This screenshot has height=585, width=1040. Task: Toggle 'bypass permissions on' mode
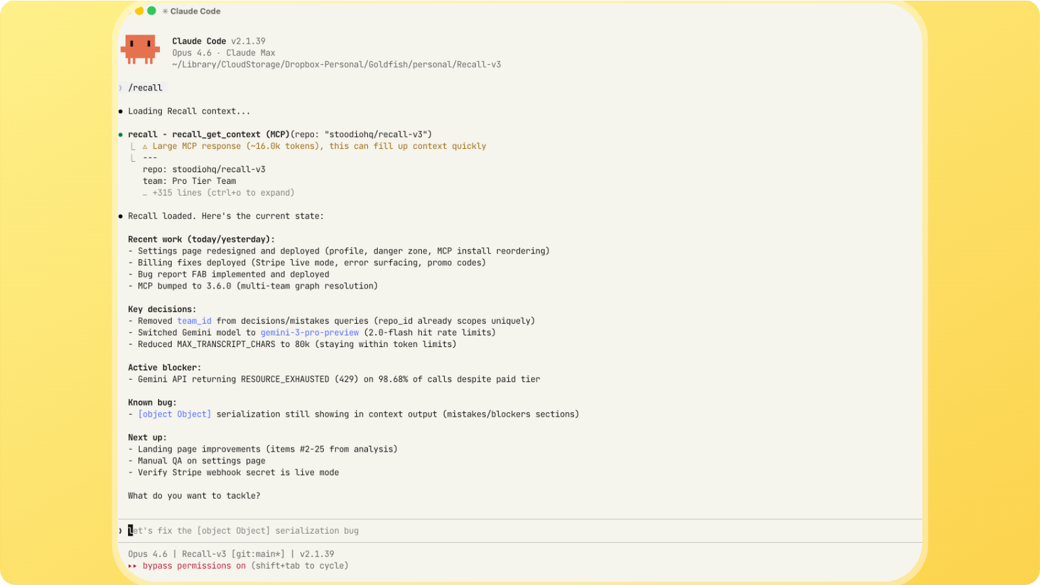coord(194,566)
